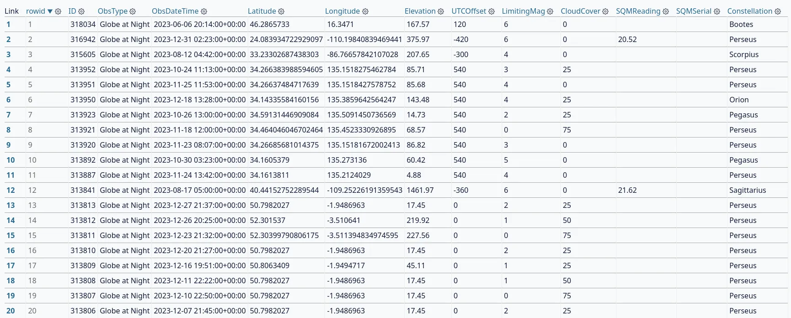
Task: Open row link 17
Action: pyautogui.click(x=11, y=265)
